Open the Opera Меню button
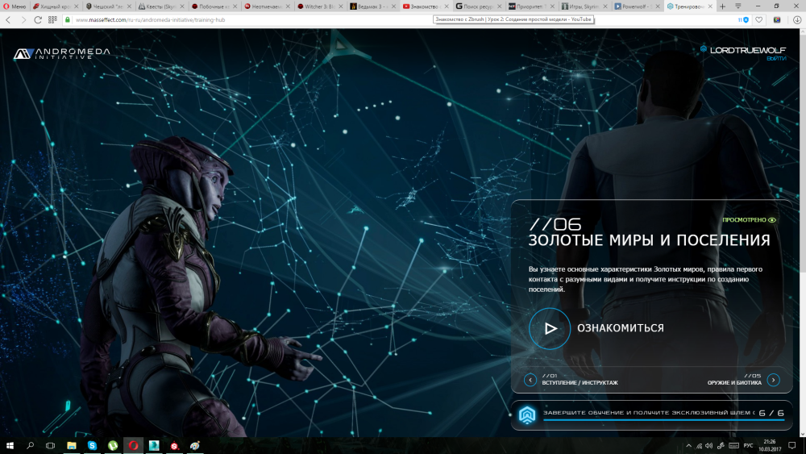The image size is (806, 454). (x=15, y=6)
